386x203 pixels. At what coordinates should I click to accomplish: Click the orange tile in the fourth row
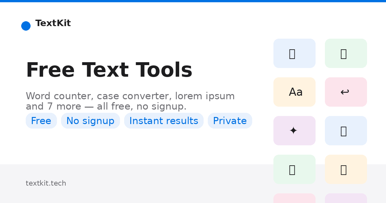tap(346, 169)
